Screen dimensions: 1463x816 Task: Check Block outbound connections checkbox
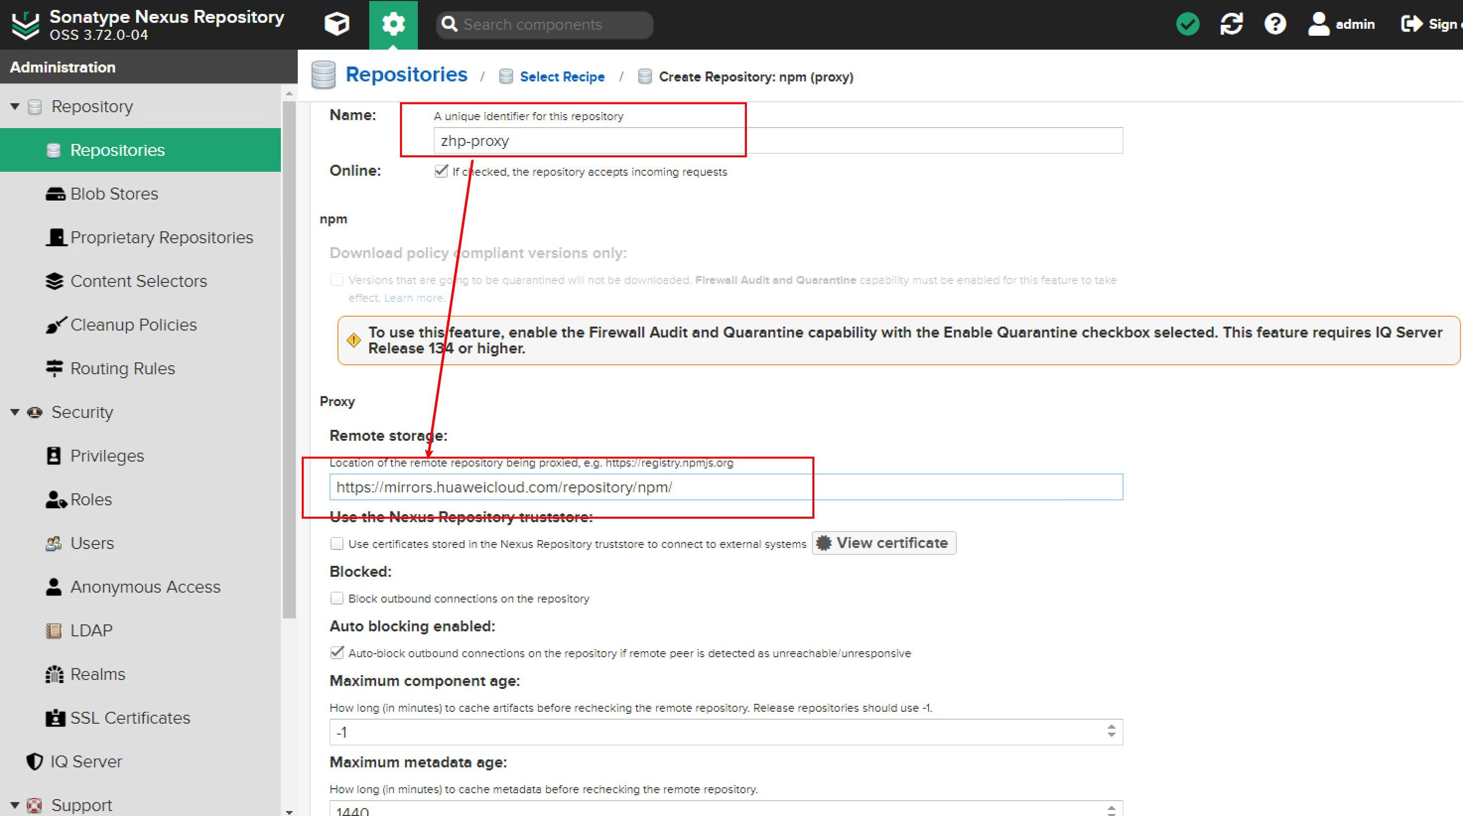click(x=337, y=598)
